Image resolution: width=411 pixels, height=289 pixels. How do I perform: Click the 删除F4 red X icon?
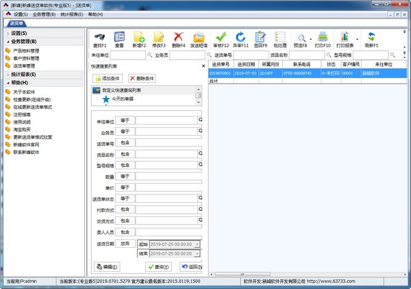179,36
